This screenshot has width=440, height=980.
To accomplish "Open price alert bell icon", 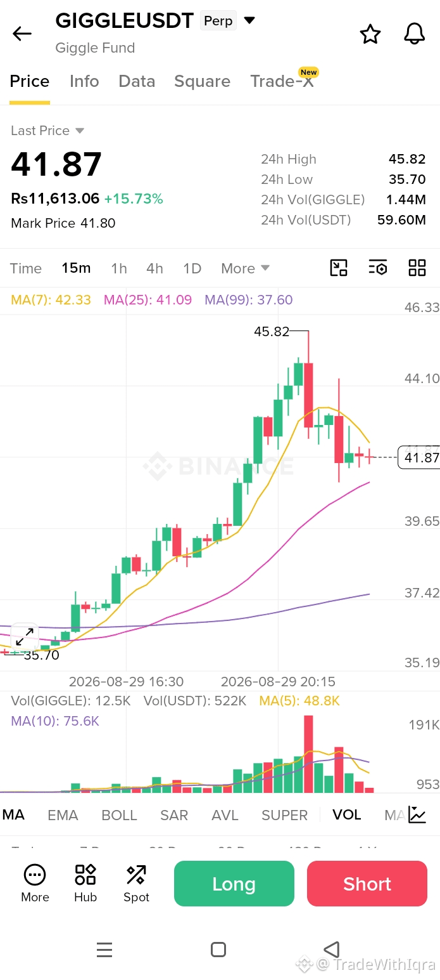I will point(415,34).
